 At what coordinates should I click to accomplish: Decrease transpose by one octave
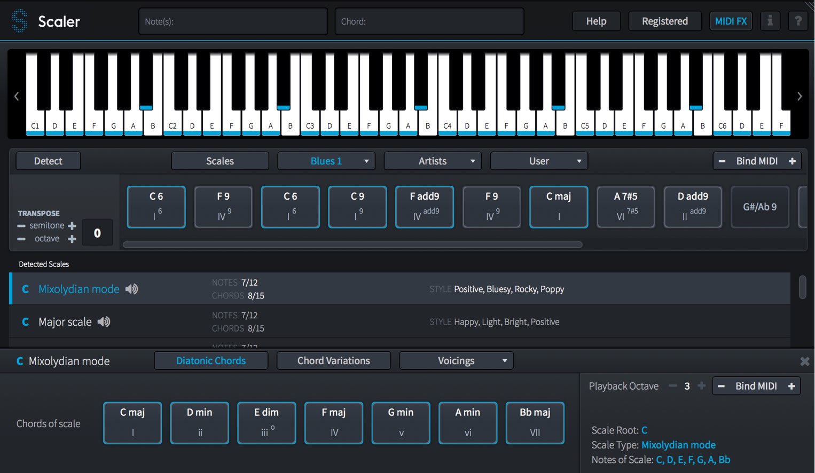[21, 239]
